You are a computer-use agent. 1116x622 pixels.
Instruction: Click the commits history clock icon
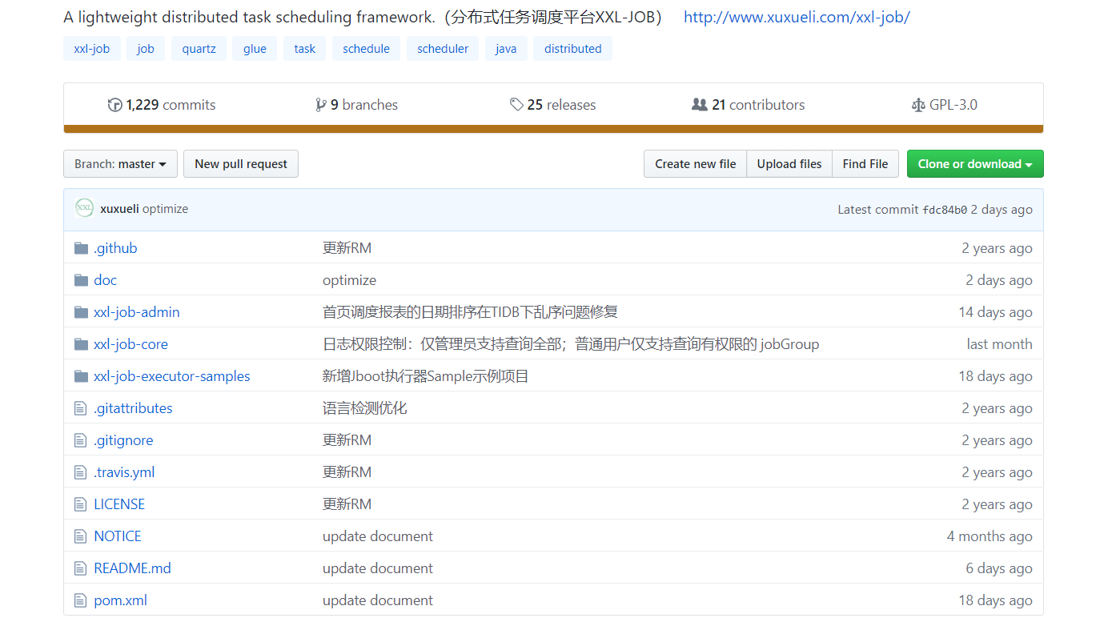tap(115, 105)
